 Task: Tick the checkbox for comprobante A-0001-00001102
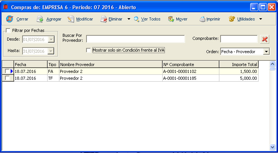click(x=7, y=71)
